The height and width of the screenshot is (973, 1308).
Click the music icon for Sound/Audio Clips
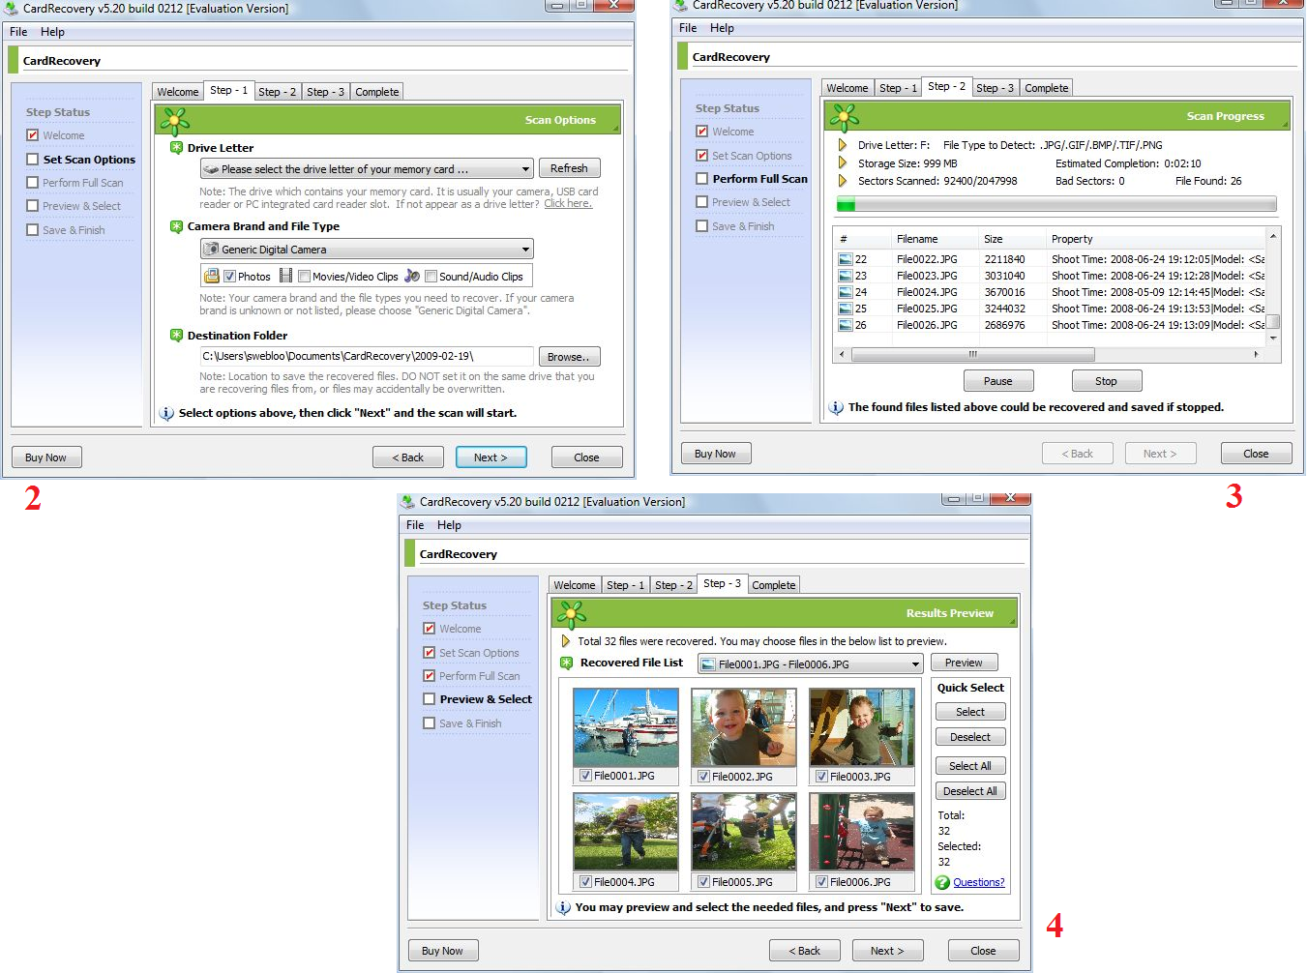(412, 277)
